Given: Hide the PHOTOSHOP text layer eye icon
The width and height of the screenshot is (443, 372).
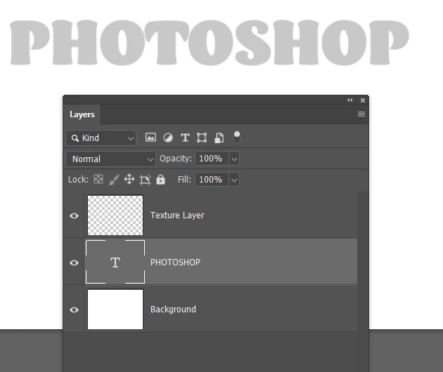Looking at the screenshot, I should (x=74, y=263).
